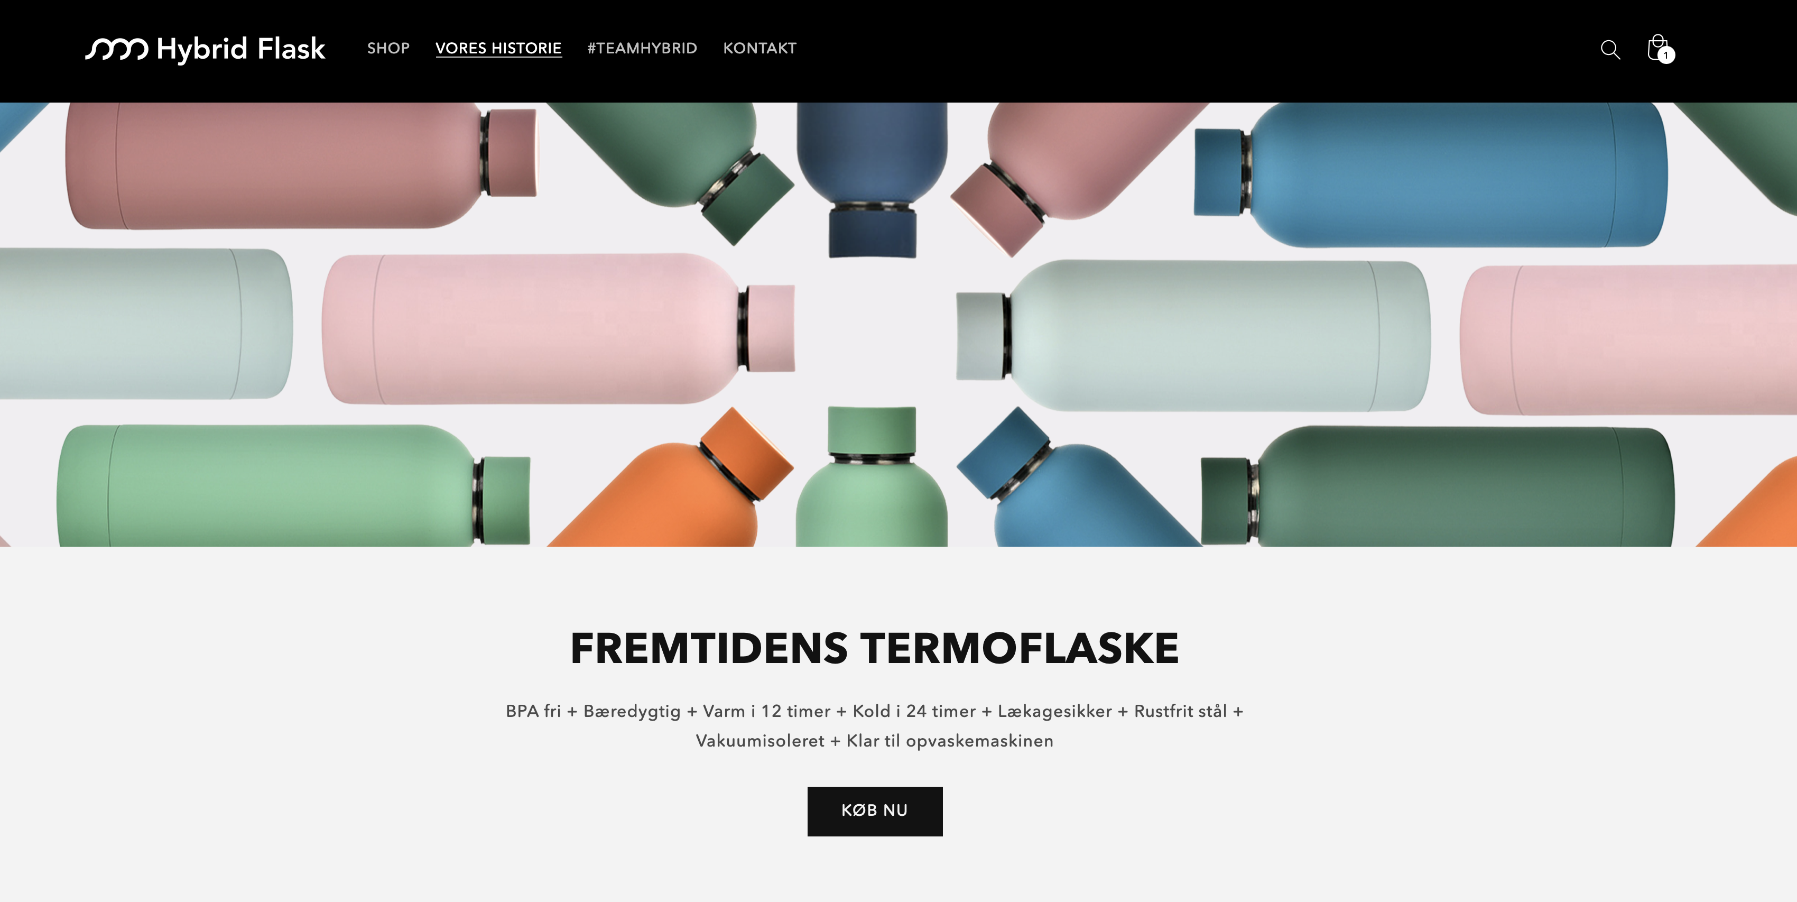Open the VORES HISTORIE page

point(499,48)
